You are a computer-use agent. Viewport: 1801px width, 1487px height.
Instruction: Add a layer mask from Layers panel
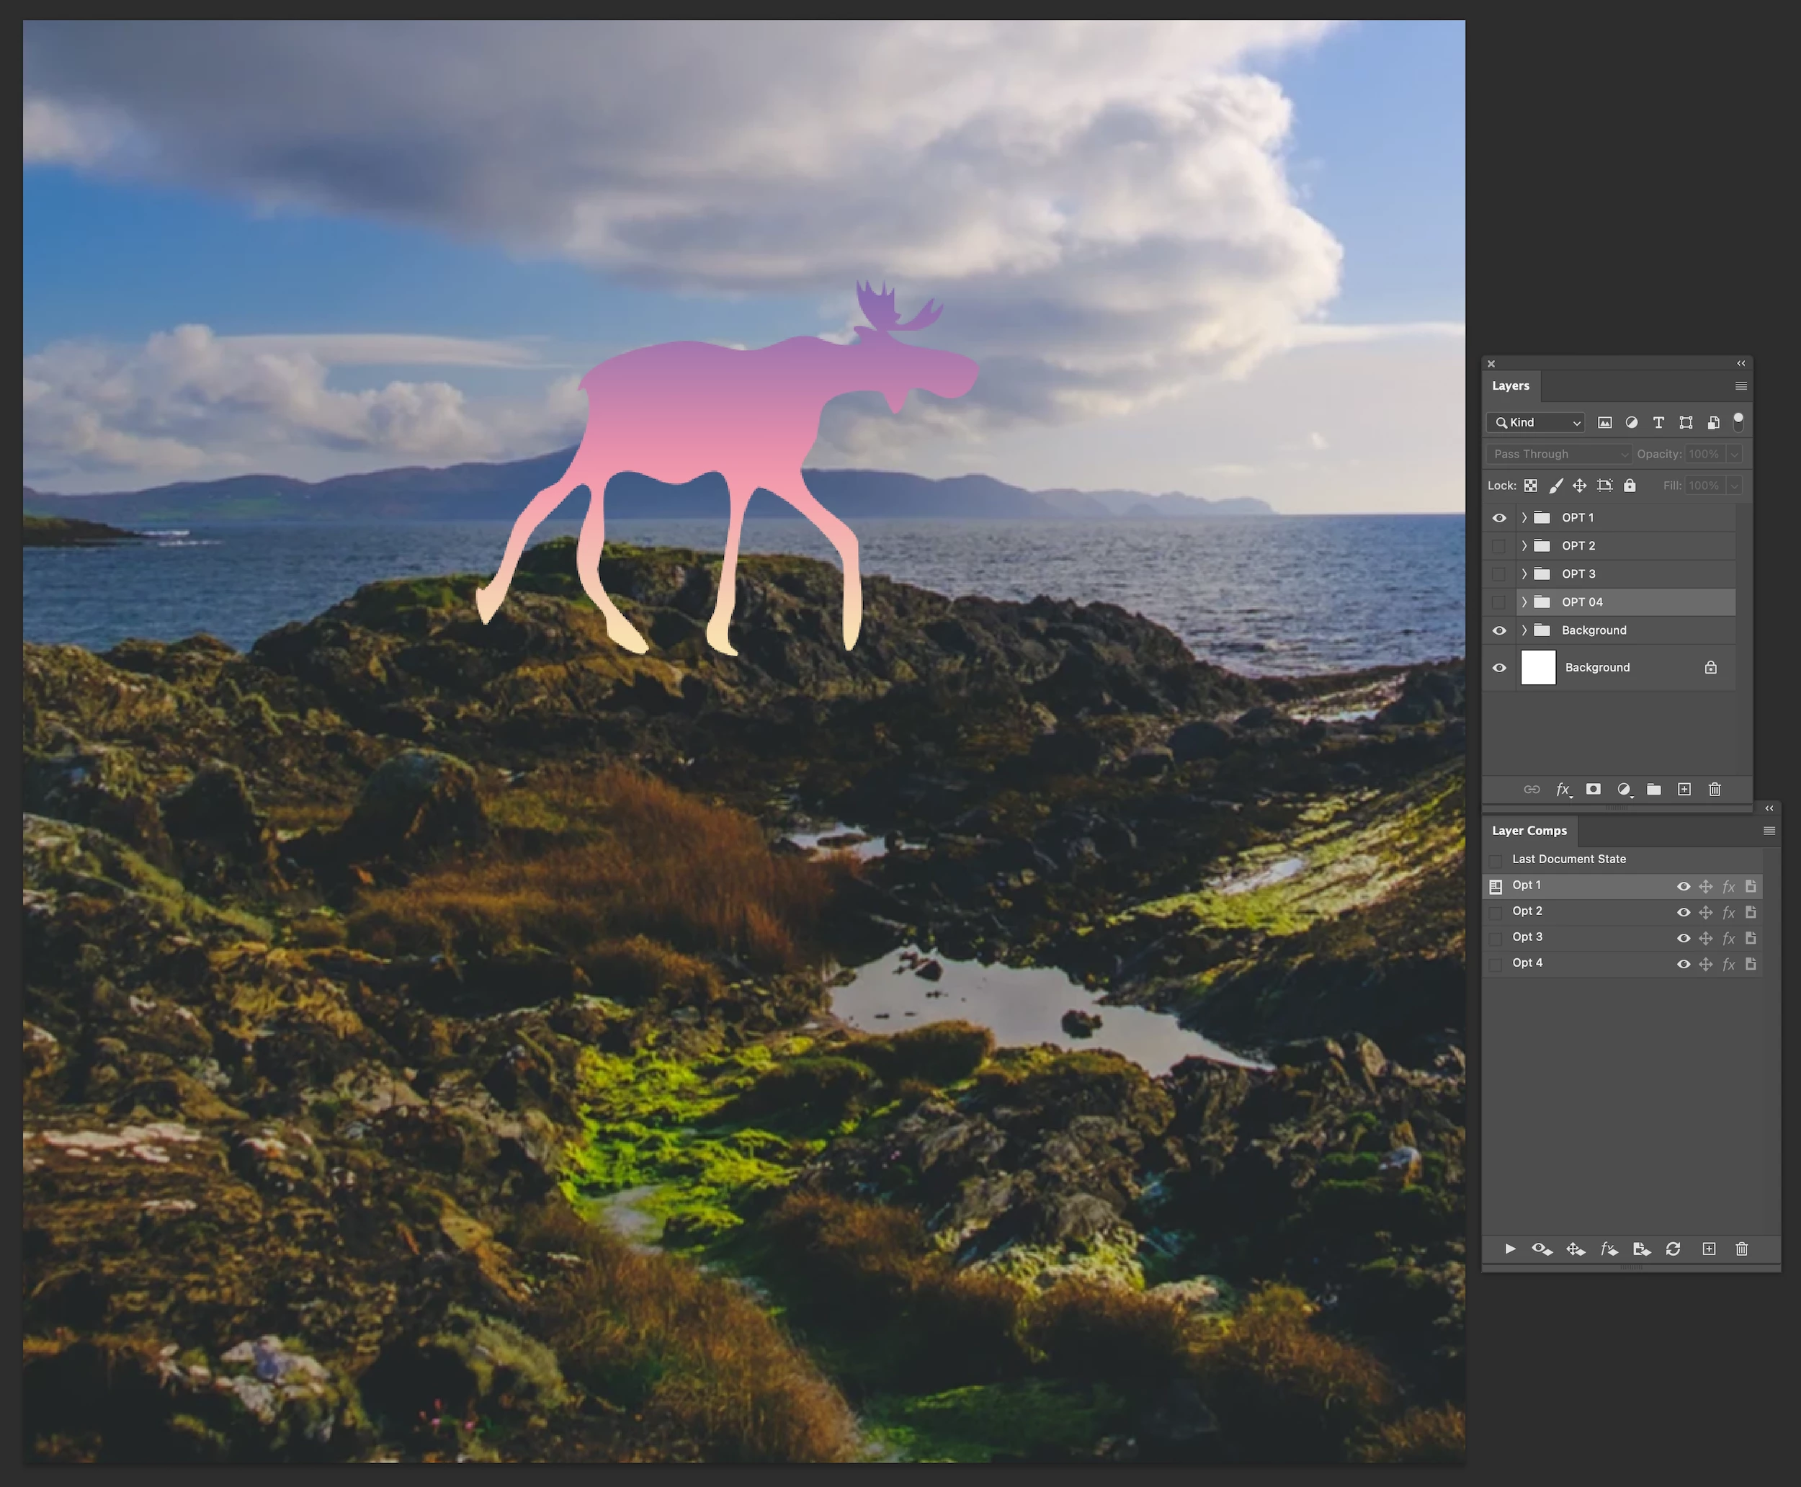pyautogui.click(x=1593, y=789)
